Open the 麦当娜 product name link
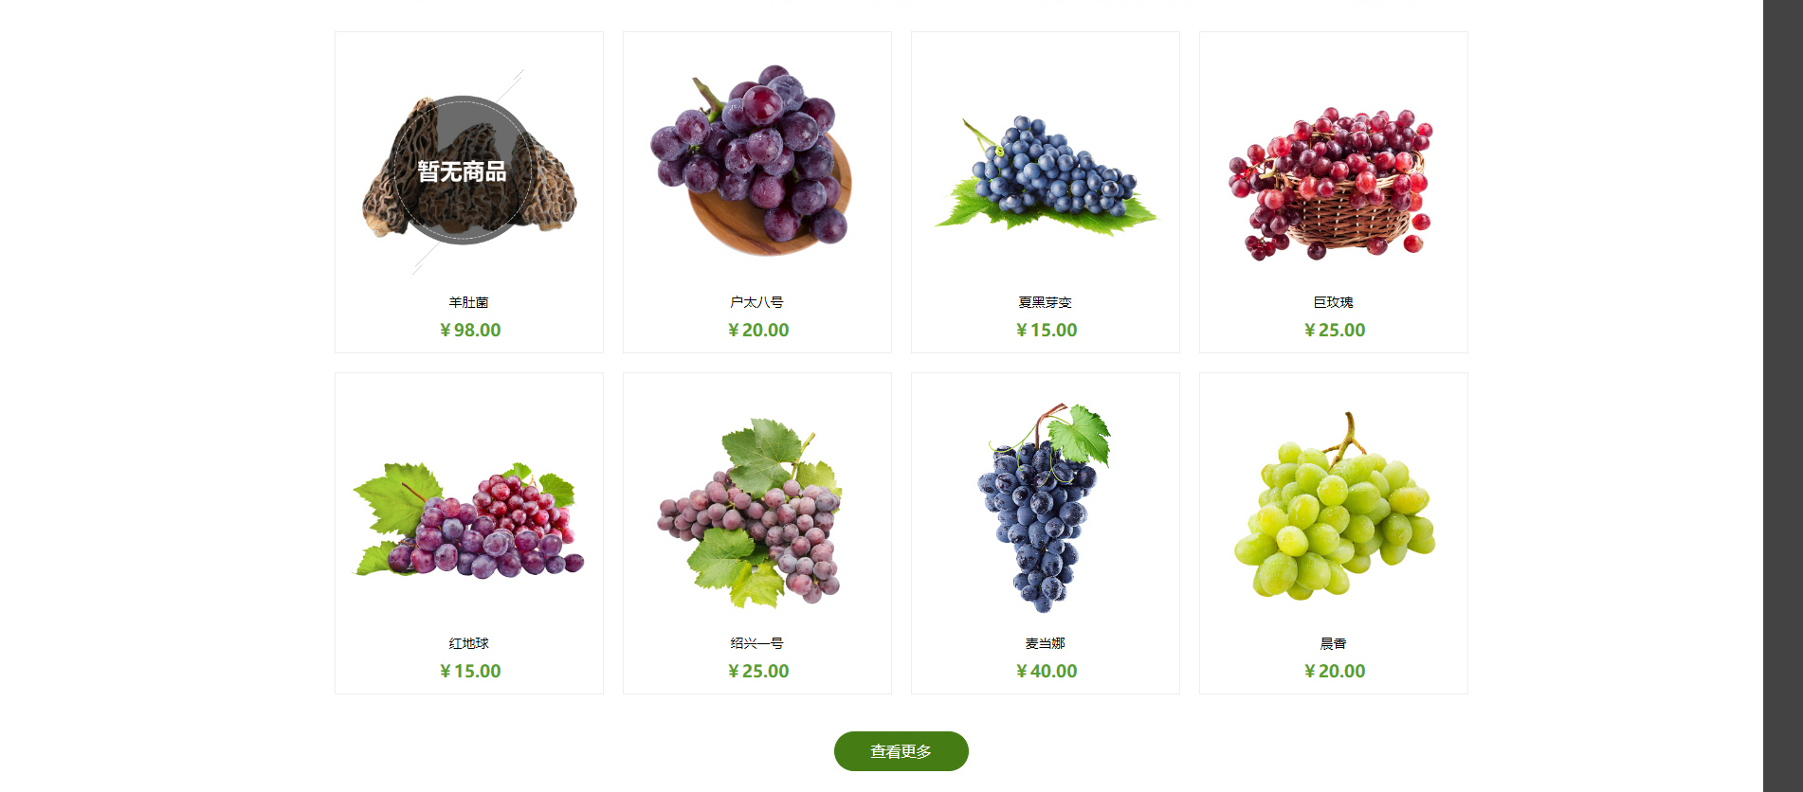The height and width of the screenshot is (792, 1803). pyautogui.click(x=1046, y=643)
